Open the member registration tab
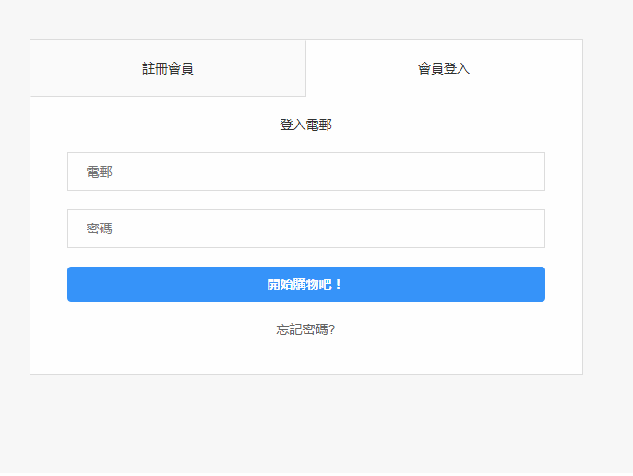The height and width of the screenshot is (476, 633). [x=168, y=68]
